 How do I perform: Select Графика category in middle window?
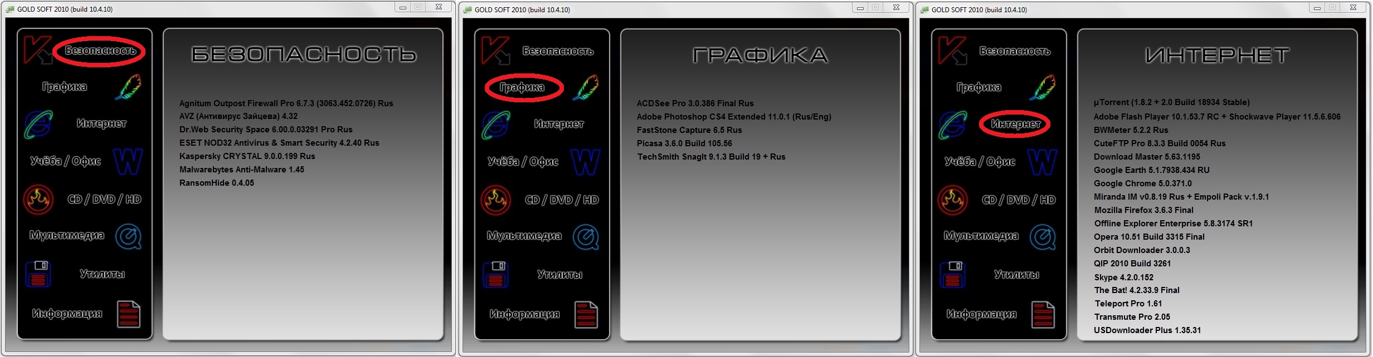(x=522, y=87)
